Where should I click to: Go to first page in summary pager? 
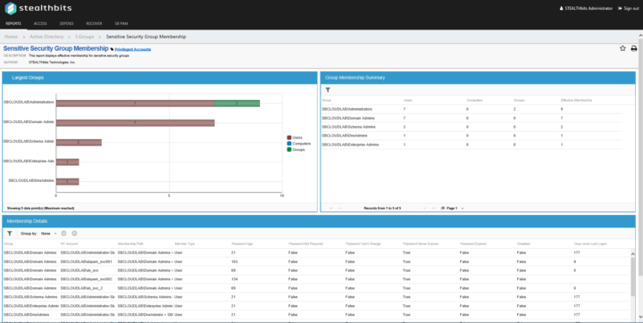(331, 208)
